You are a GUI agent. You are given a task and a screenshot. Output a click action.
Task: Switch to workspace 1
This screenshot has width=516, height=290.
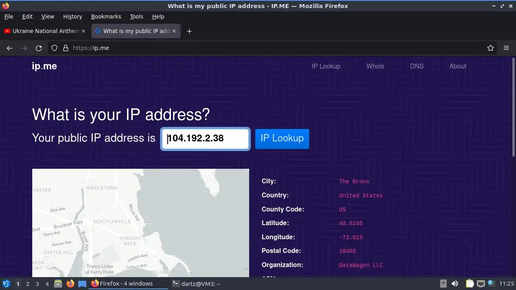tap(18, 284)
